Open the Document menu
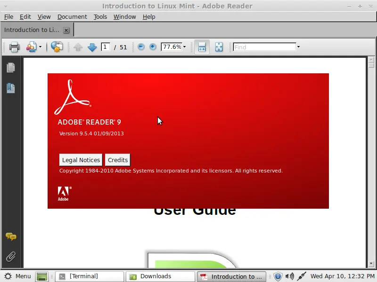The width and height of the screenshot is (377, 282). pyautogui.click(x=72, y=17)
